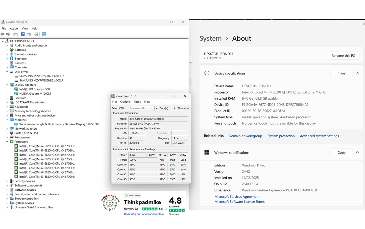Click the Back arrow in Device Manager toolbar

tap(3, 34)
